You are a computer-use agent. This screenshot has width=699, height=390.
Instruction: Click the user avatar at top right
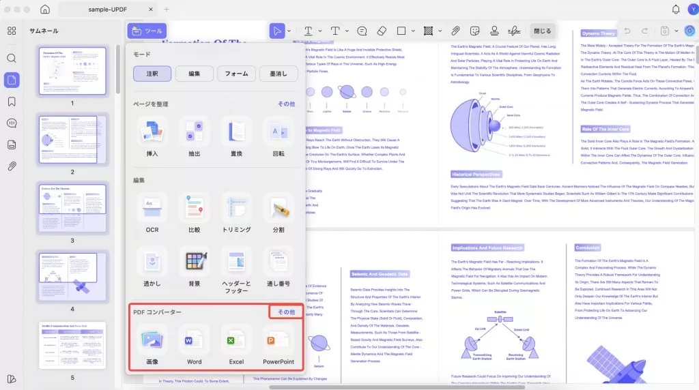pyautogui.click(x=694, y=9)
